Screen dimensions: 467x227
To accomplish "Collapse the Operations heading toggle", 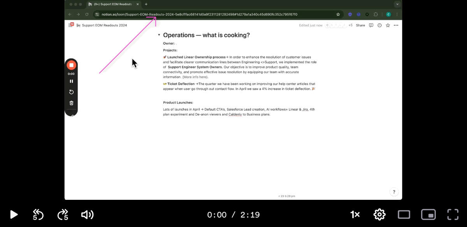I will [x=159, y=35].
